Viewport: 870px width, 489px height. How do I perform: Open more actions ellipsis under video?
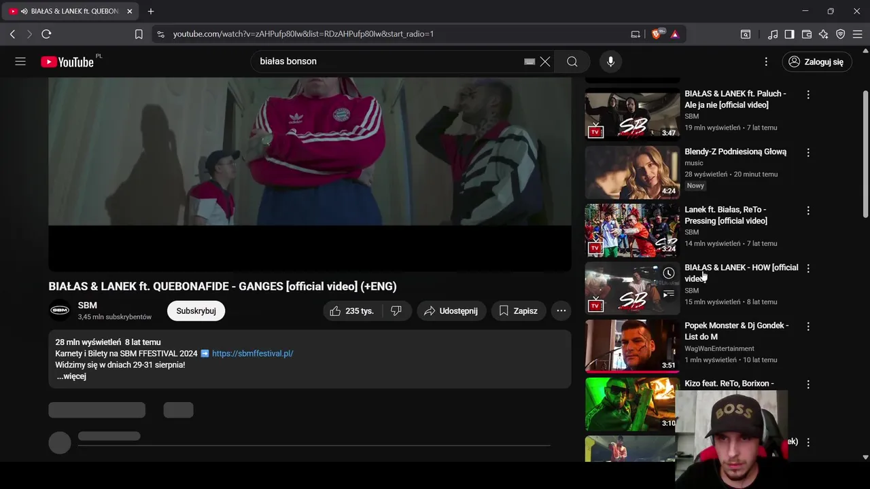(x=561, y=311)
